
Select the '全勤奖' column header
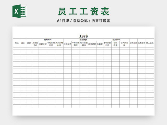100,44
